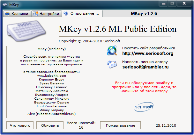Viewport: 194px width, 135px height.
Task: Click the name Березуцкому Сергею
Action: [x=52, y=103]
